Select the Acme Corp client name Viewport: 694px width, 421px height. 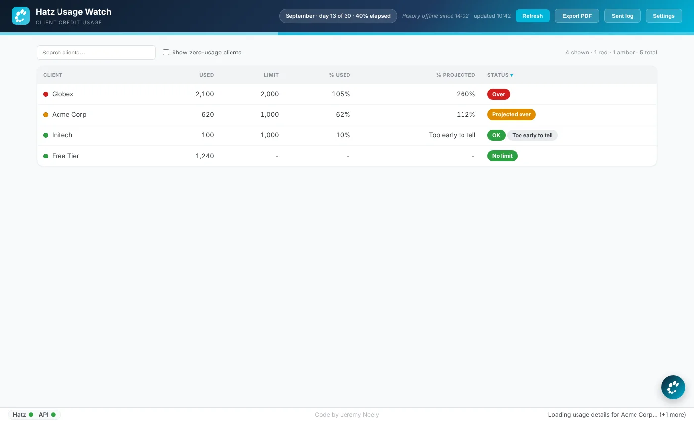click(x=69, y=115)
